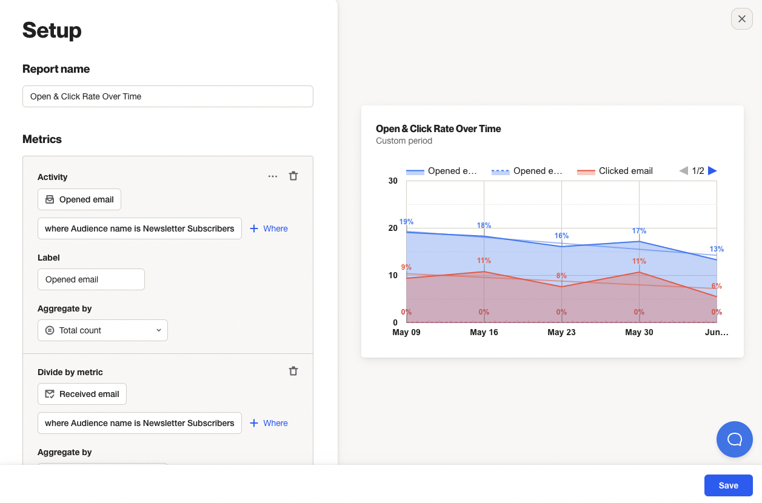Go to previous chart legend page
The image size is (762, 503).
point(683,171)
